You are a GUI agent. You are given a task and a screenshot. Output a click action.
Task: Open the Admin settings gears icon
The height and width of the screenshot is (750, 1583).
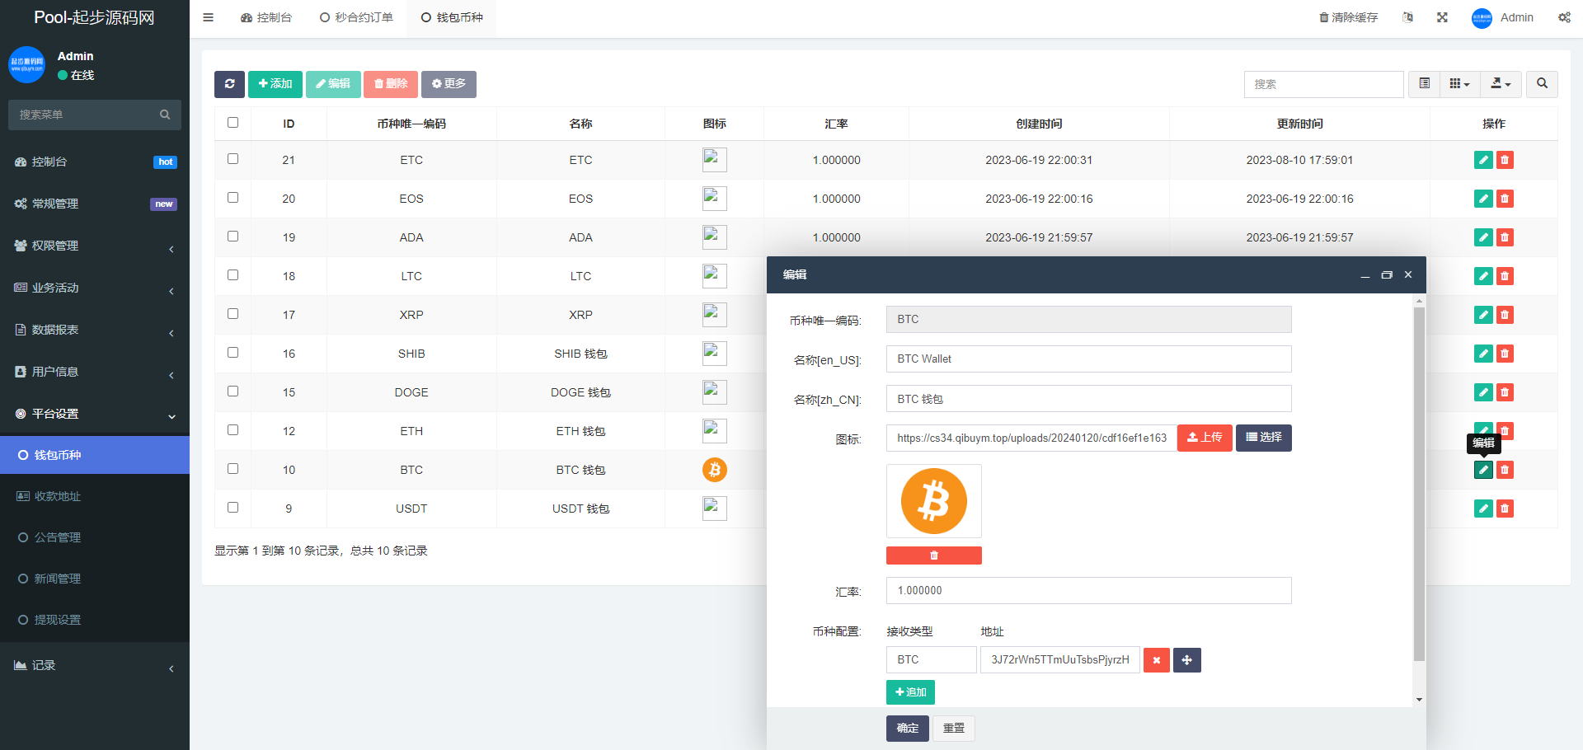click(x=1564, y=17)
